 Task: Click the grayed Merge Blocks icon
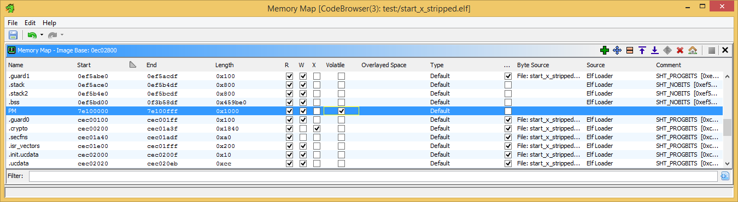point(667,50)
